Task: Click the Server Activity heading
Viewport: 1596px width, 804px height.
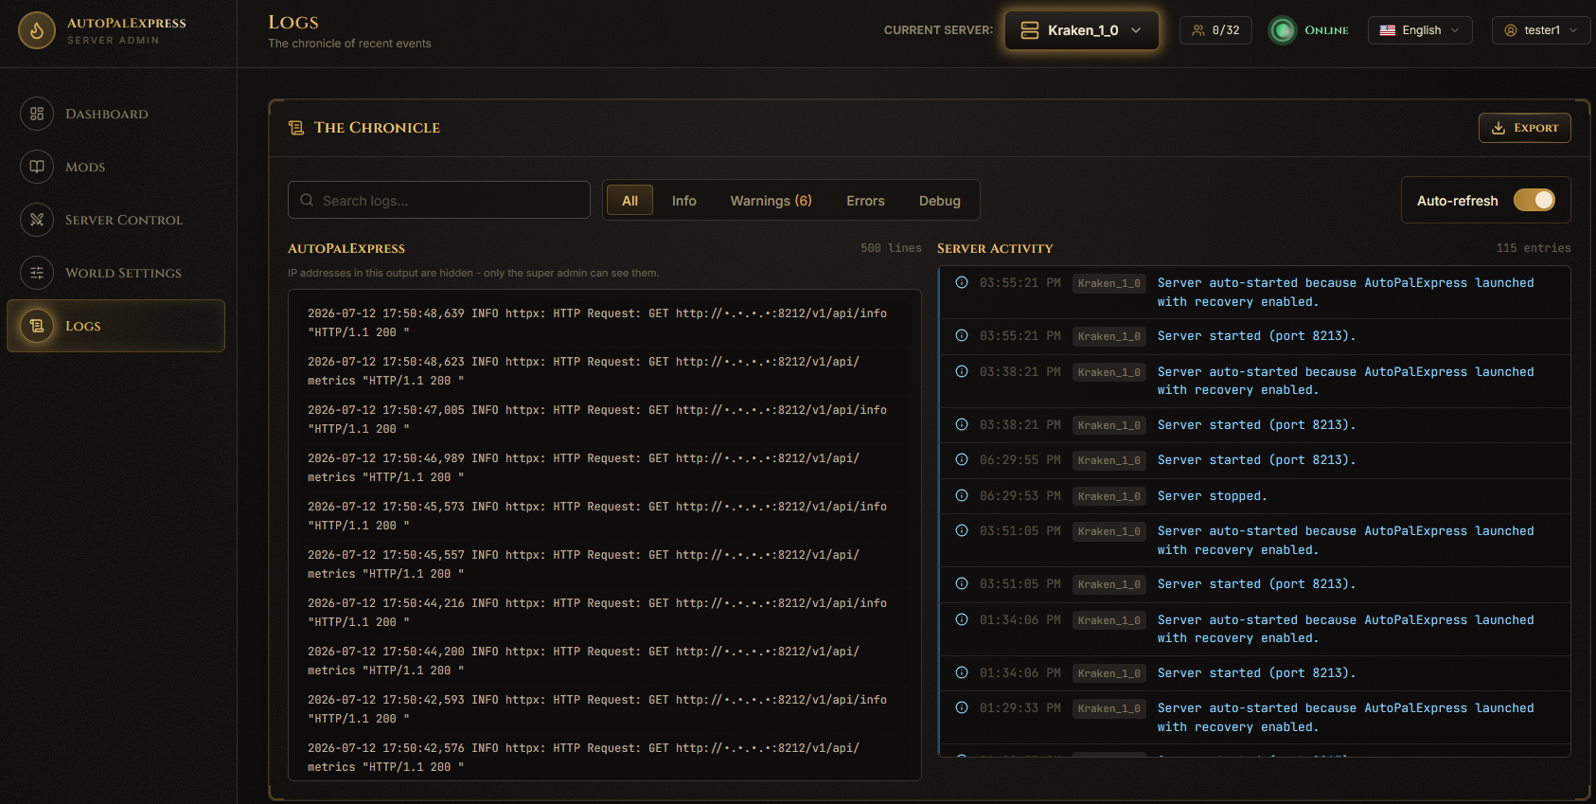Action: tap(995, 248)
